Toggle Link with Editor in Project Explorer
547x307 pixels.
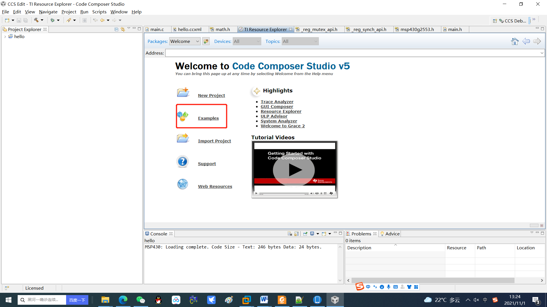123,29
